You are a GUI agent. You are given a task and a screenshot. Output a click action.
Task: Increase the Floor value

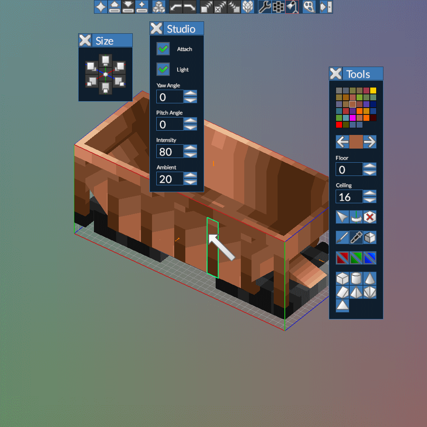coord(369,166)
